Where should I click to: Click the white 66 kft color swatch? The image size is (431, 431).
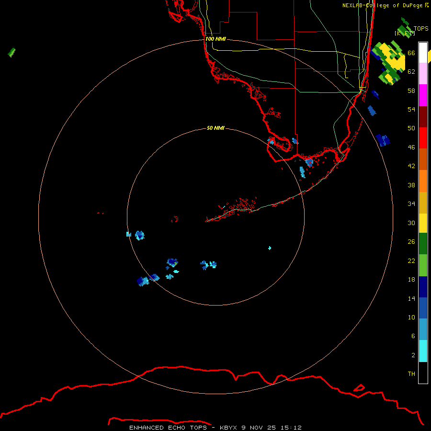pos(423,53)
